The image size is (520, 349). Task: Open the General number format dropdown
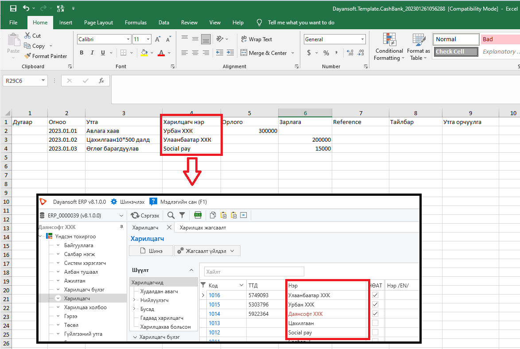click(x=362, y=39)
